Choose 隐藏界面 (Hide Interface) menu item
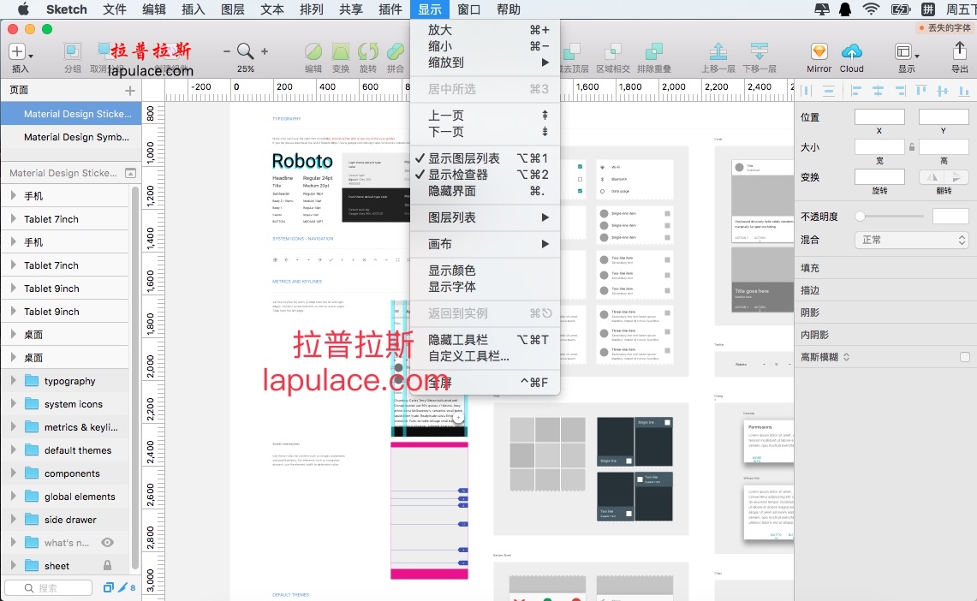 485,191
